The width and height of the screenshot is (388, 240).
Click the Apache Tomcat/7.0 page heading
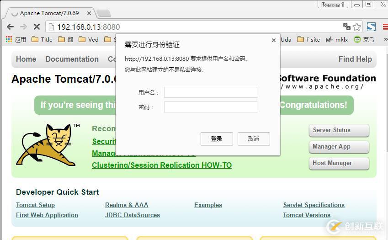point(64,79)
